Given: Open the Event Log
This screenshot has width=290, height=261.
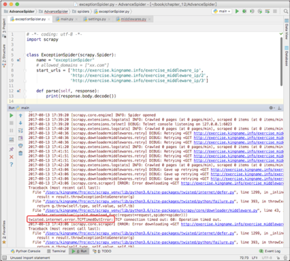Looking at the screenshot, I should pos(270,251).
